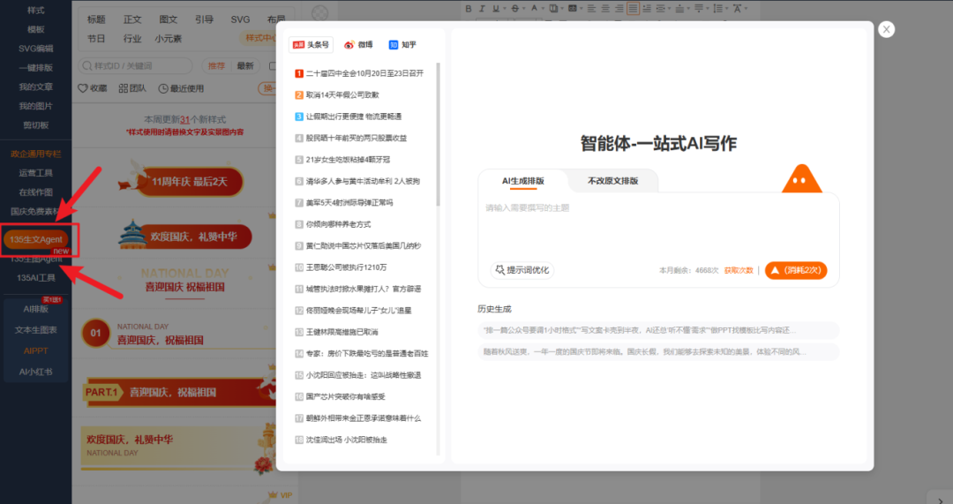The width and height of the screenshot is (953, 504).
Task: Click the 提示词优化 prompt optimize button
Action: [x=522, y=270]
